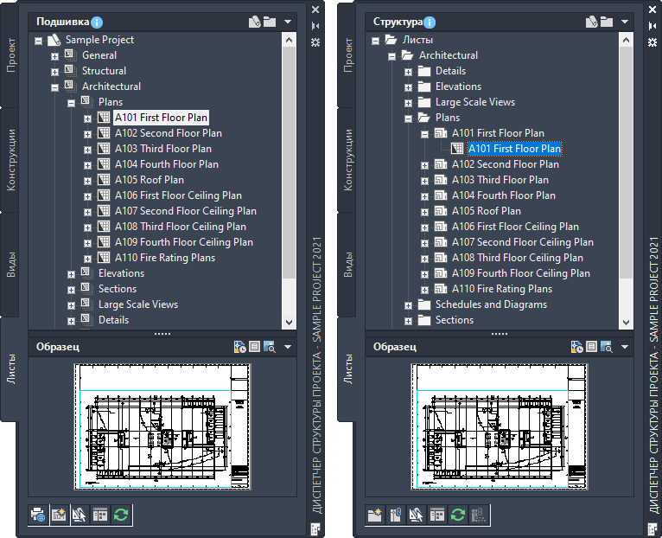Collapse Sample Project node in left tree

point(38,41)
